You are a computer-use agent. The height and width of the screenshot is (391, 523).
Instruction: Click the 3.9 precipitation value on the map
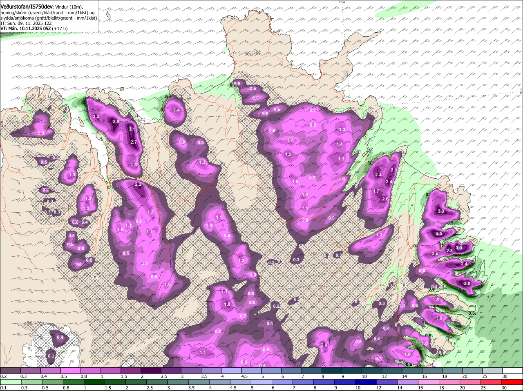coord(459,248)
